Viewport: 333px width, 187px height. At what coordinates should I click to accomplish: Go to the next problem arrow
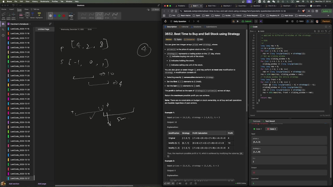[x=194, y=21]
